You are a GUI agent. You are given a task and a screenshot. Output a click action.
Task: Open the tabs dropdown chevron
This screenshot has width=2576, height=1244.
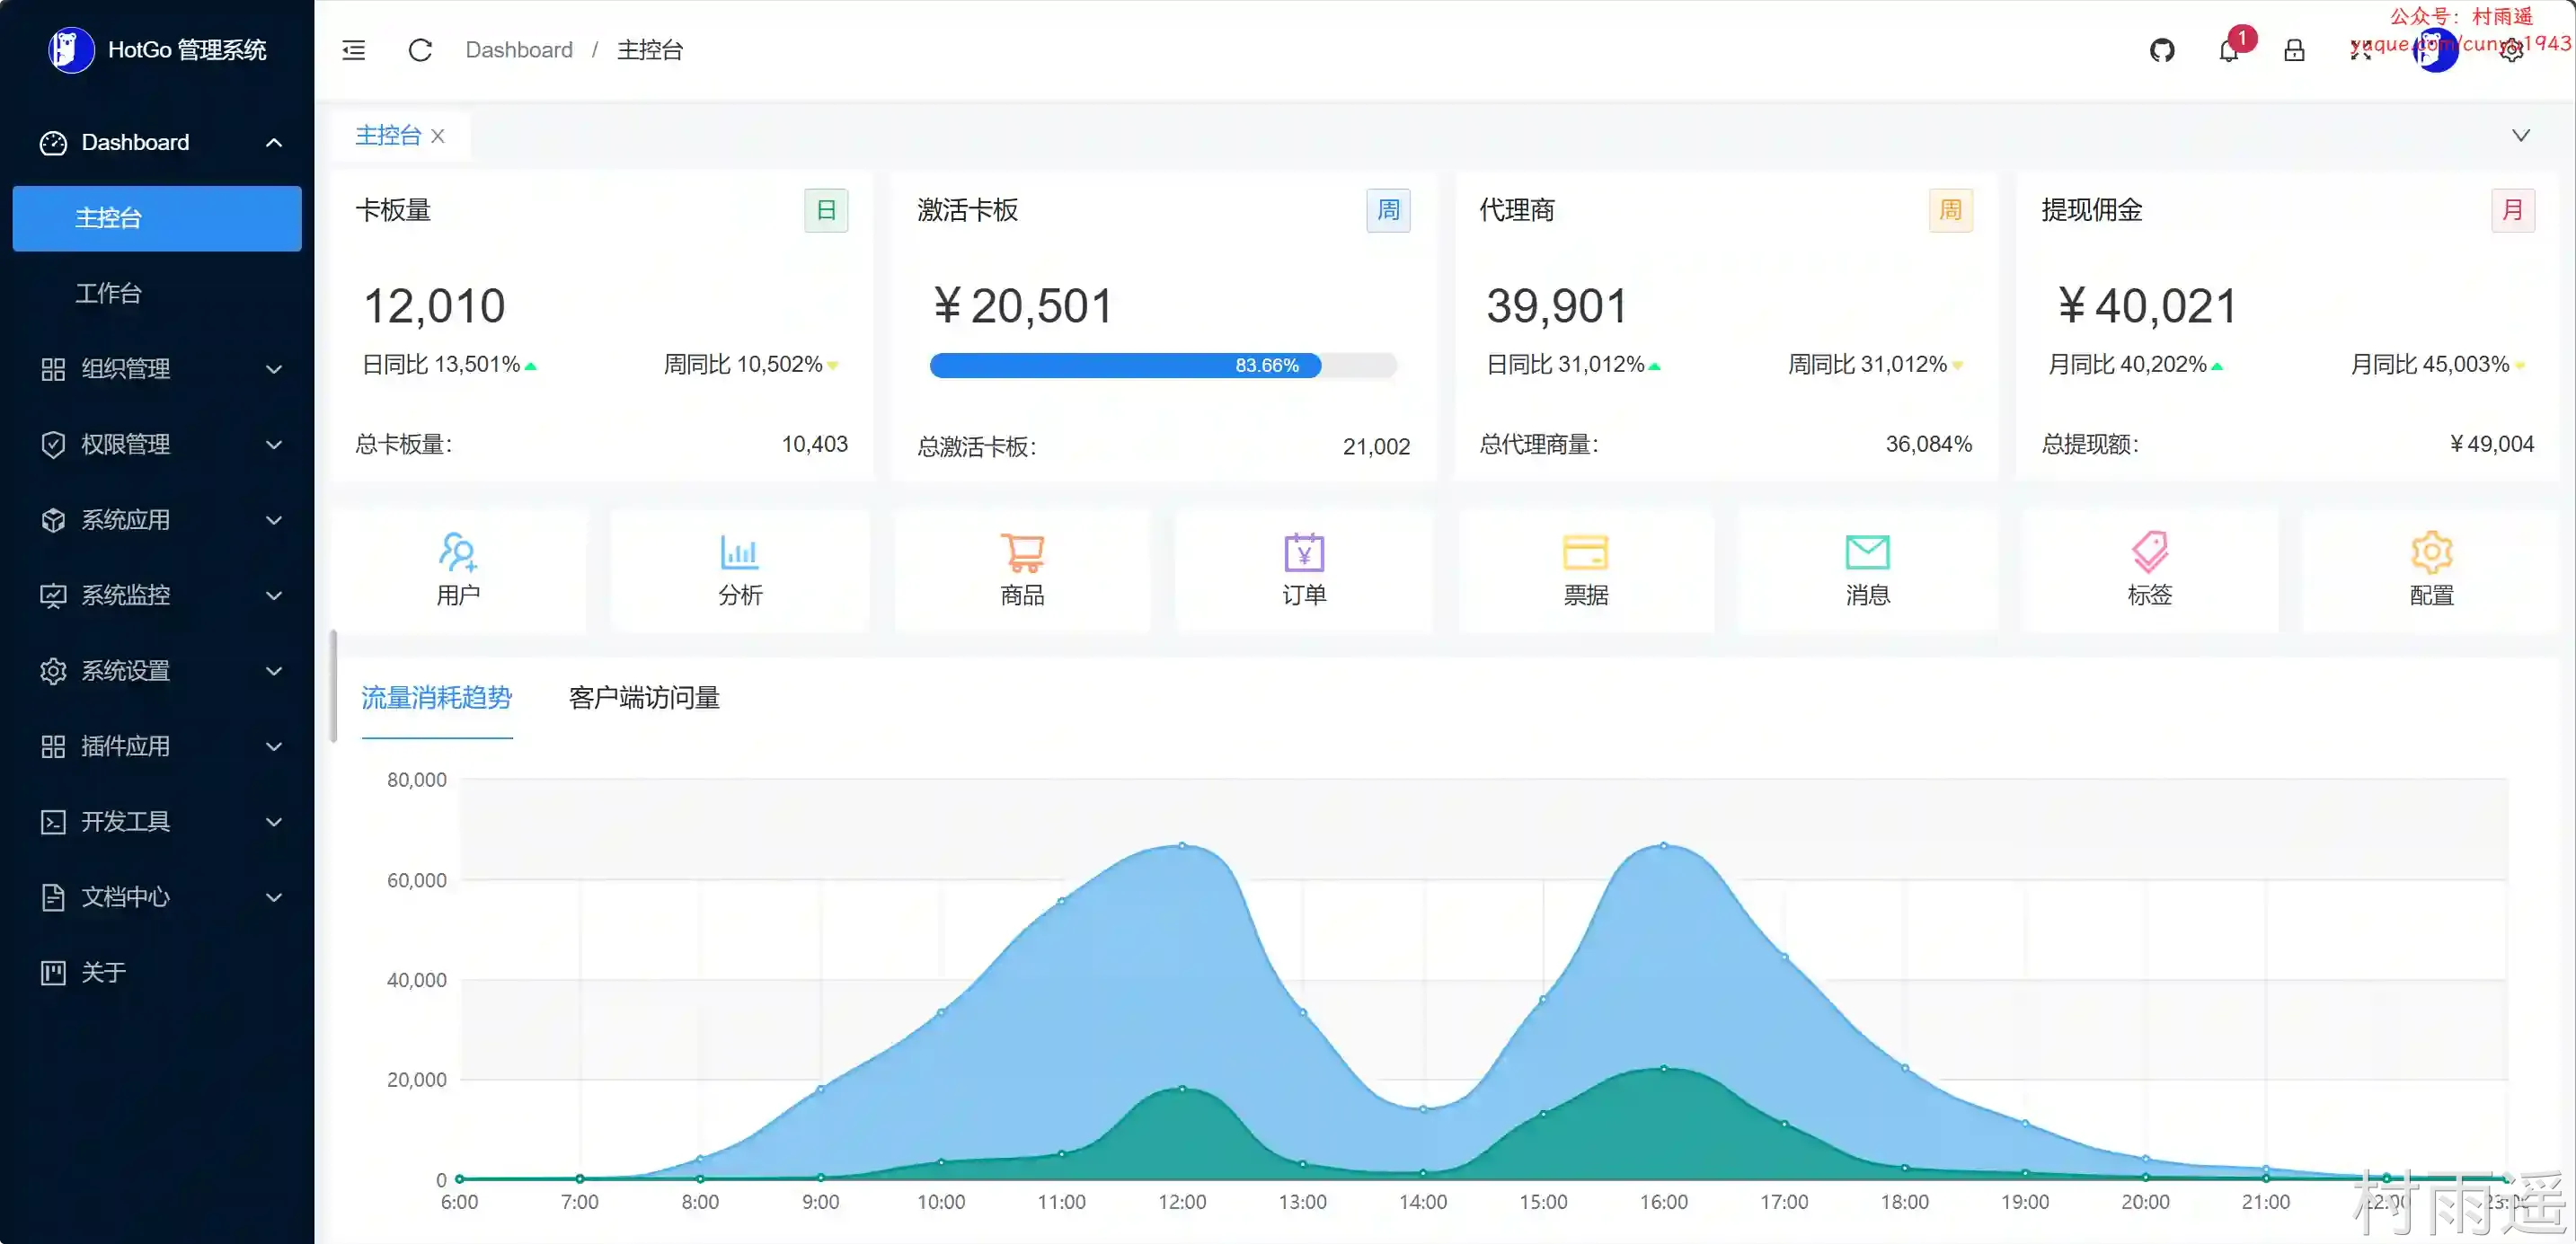pyautogui.click(x=2521, y=135)
